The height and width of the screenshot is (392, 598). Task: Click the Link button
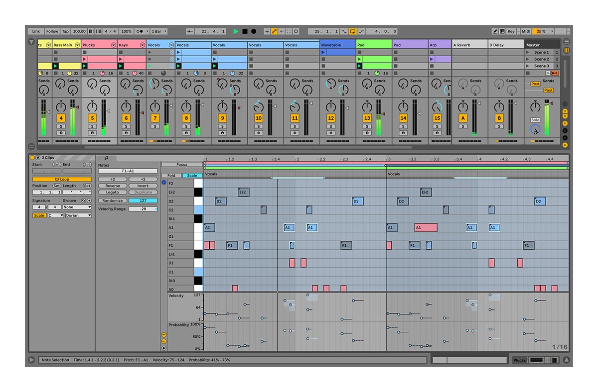click(x=36, y=31)
